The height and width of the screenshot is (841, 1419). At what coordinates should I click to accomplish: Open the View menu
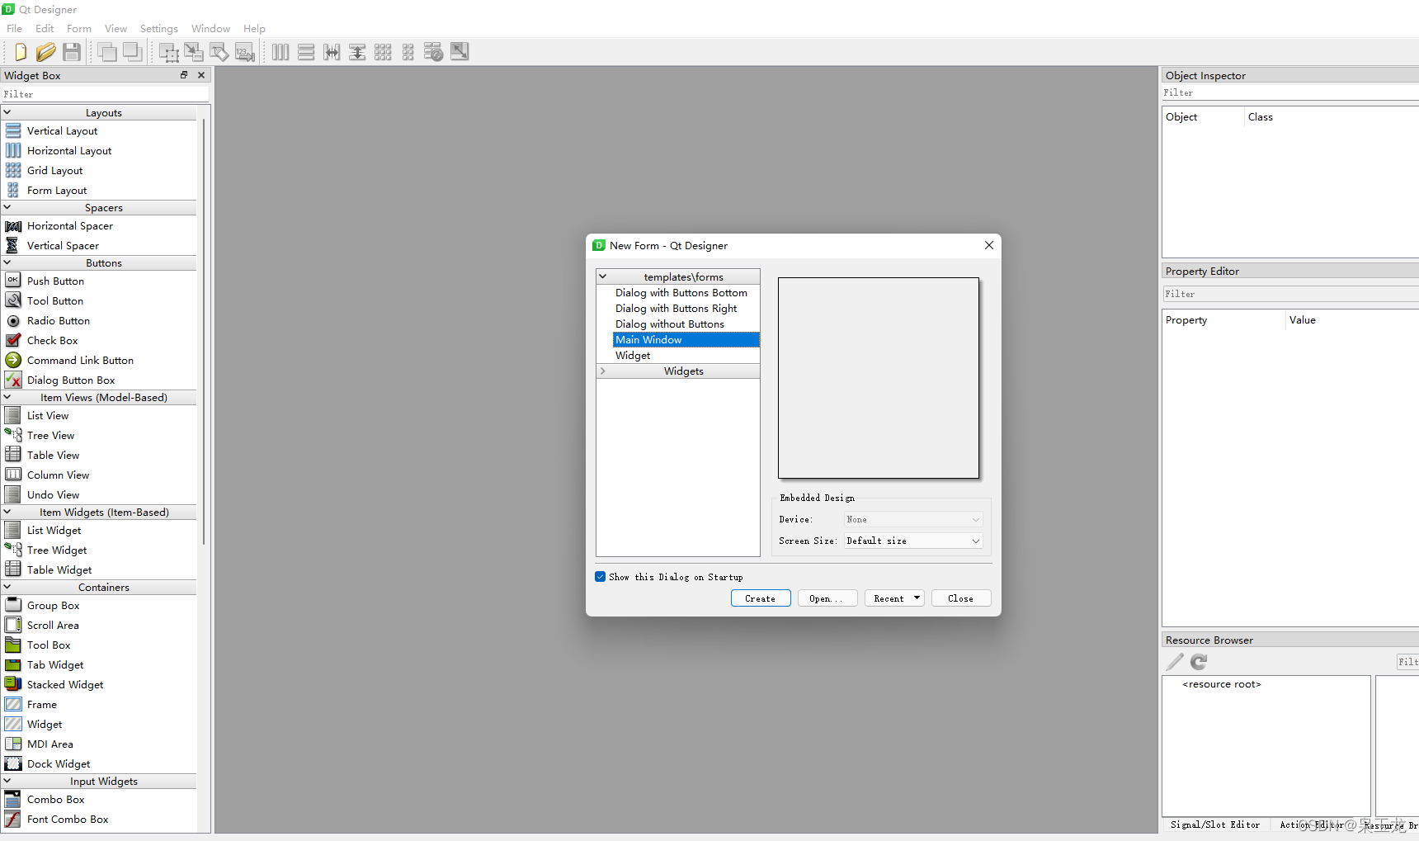coord(116,29)
